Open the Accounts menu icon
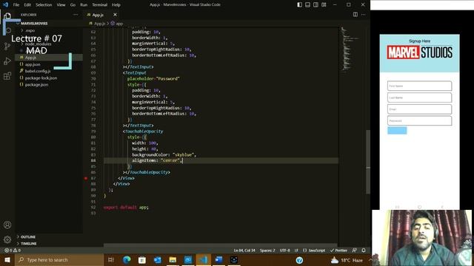Image resolution: width=474 pixels, height=266 pixels. [x=7, y=225]
